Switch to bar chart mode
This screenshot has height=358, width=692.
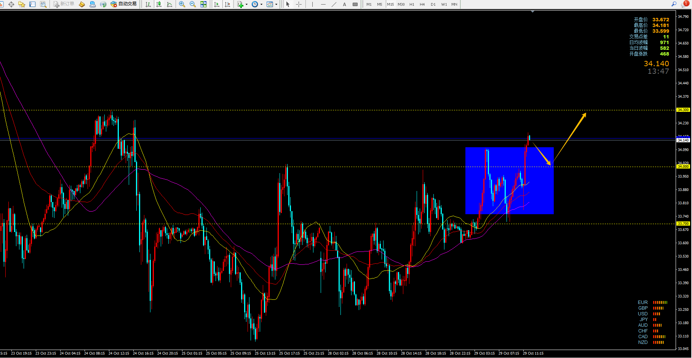click(148, 4)
